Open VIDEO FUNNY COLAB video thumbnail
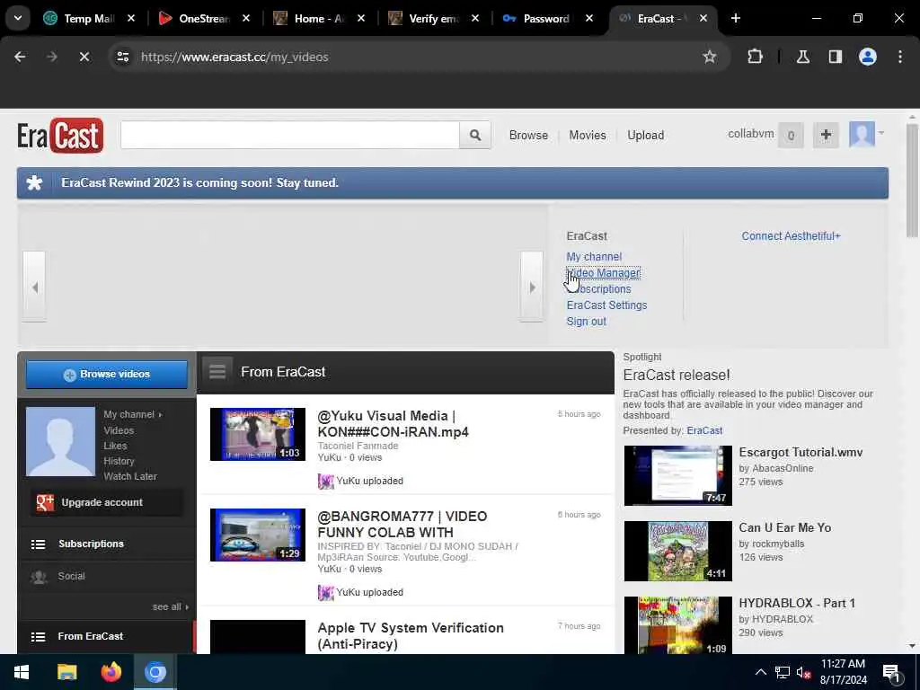 tap(258, 535)
